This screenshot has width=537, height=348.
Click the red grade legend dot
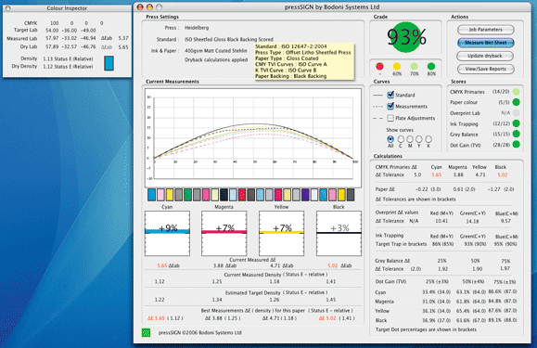pos(379,67)
